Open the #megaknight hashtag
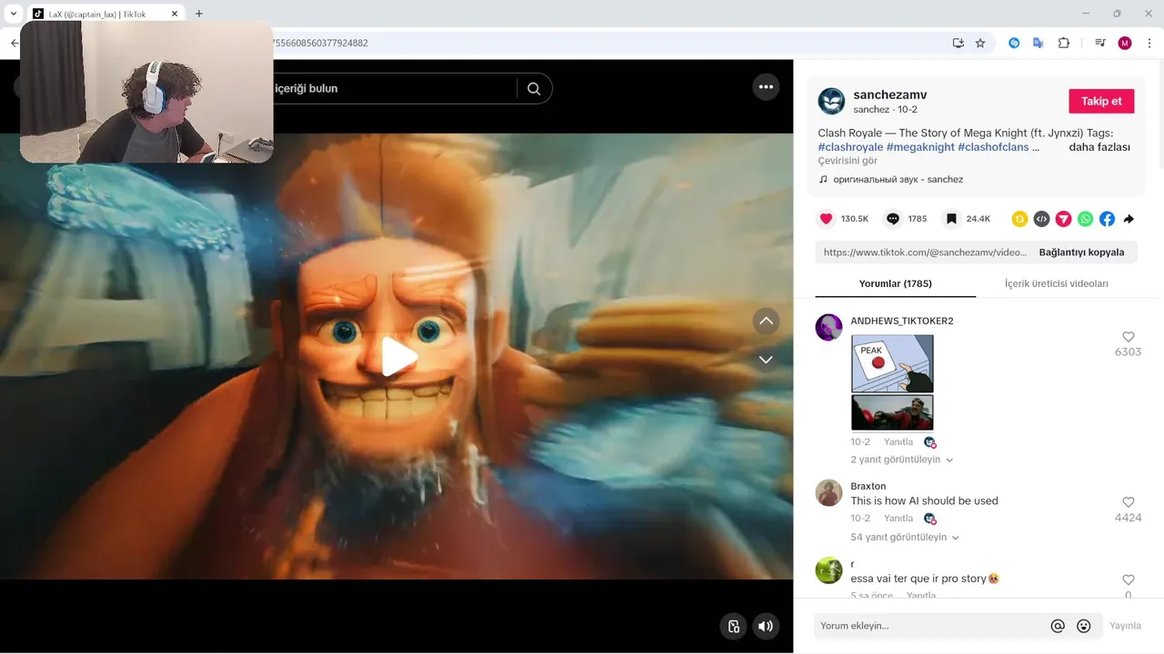1164x654 pixels. click(920, 147)
